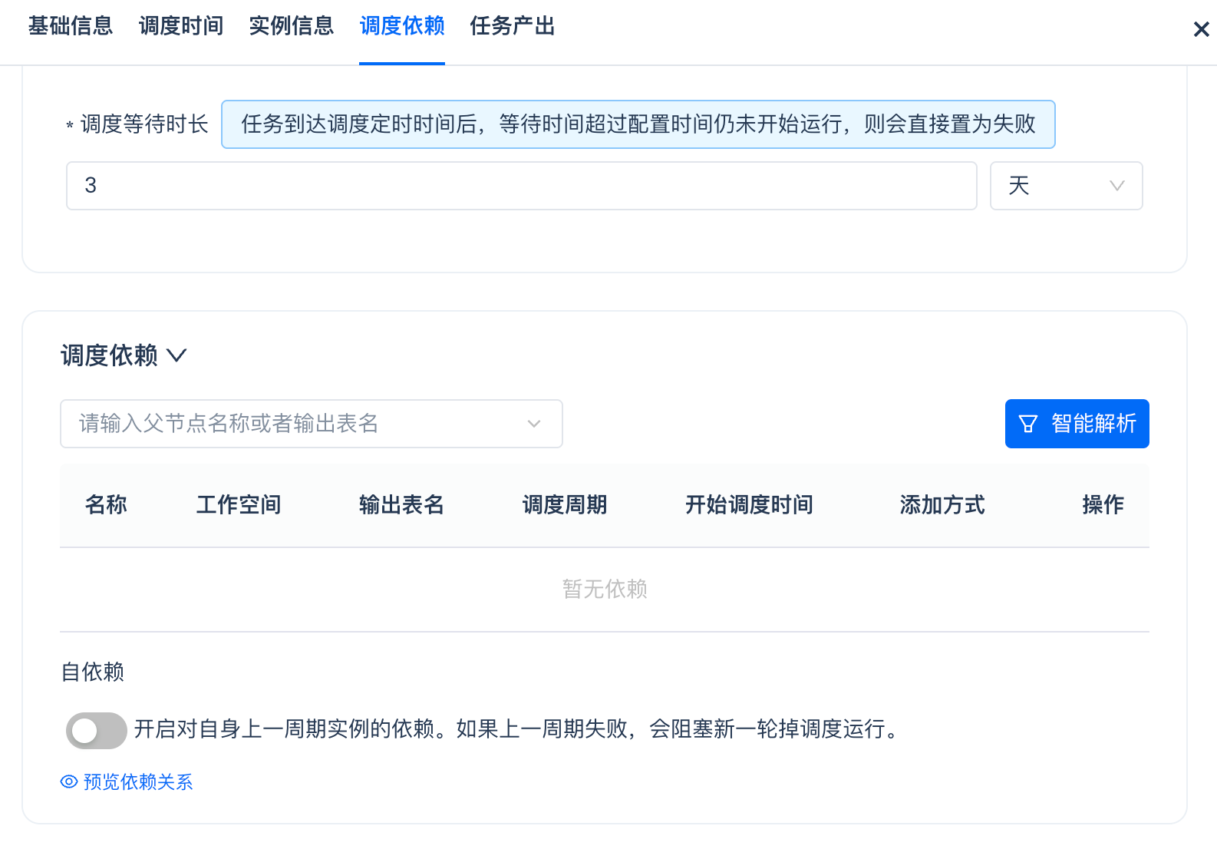This screenshot has height=849, width=1217.
Task: Switch to the 任务产出 tab
Action: tap(512, 26)
